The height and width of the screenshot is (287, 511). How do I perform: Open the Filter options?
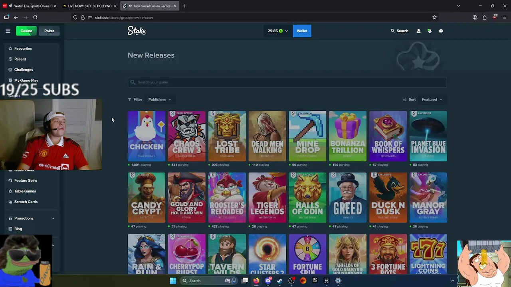pyautogui.click(x=135, y=99)
